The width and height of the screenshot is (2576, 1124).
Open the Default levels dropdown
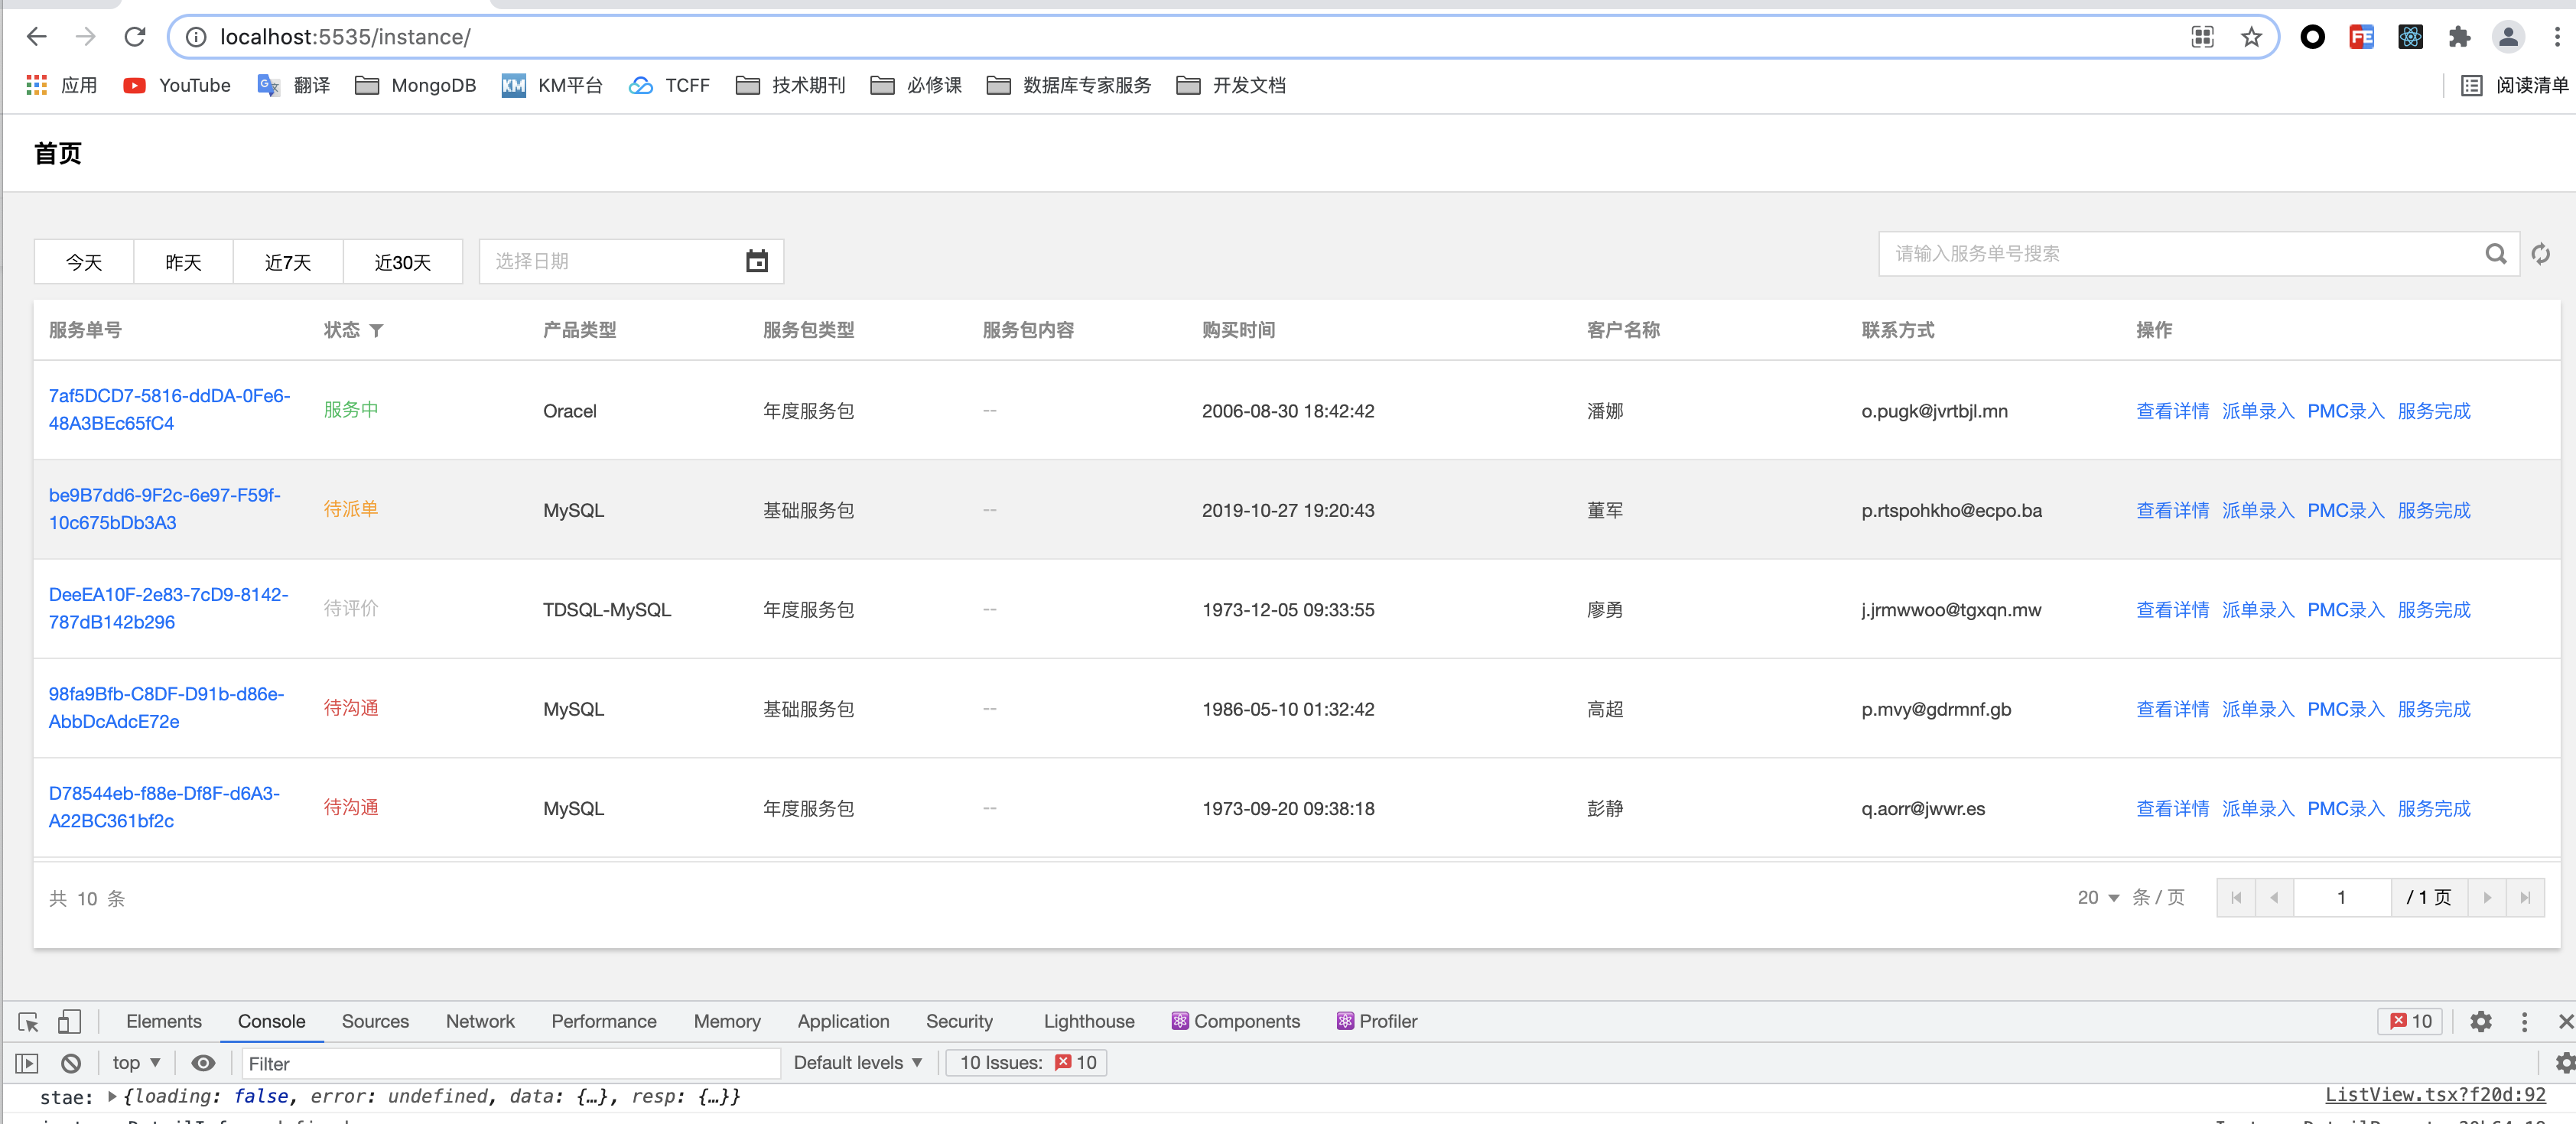pyautogui.click(x=857, y=1063)
